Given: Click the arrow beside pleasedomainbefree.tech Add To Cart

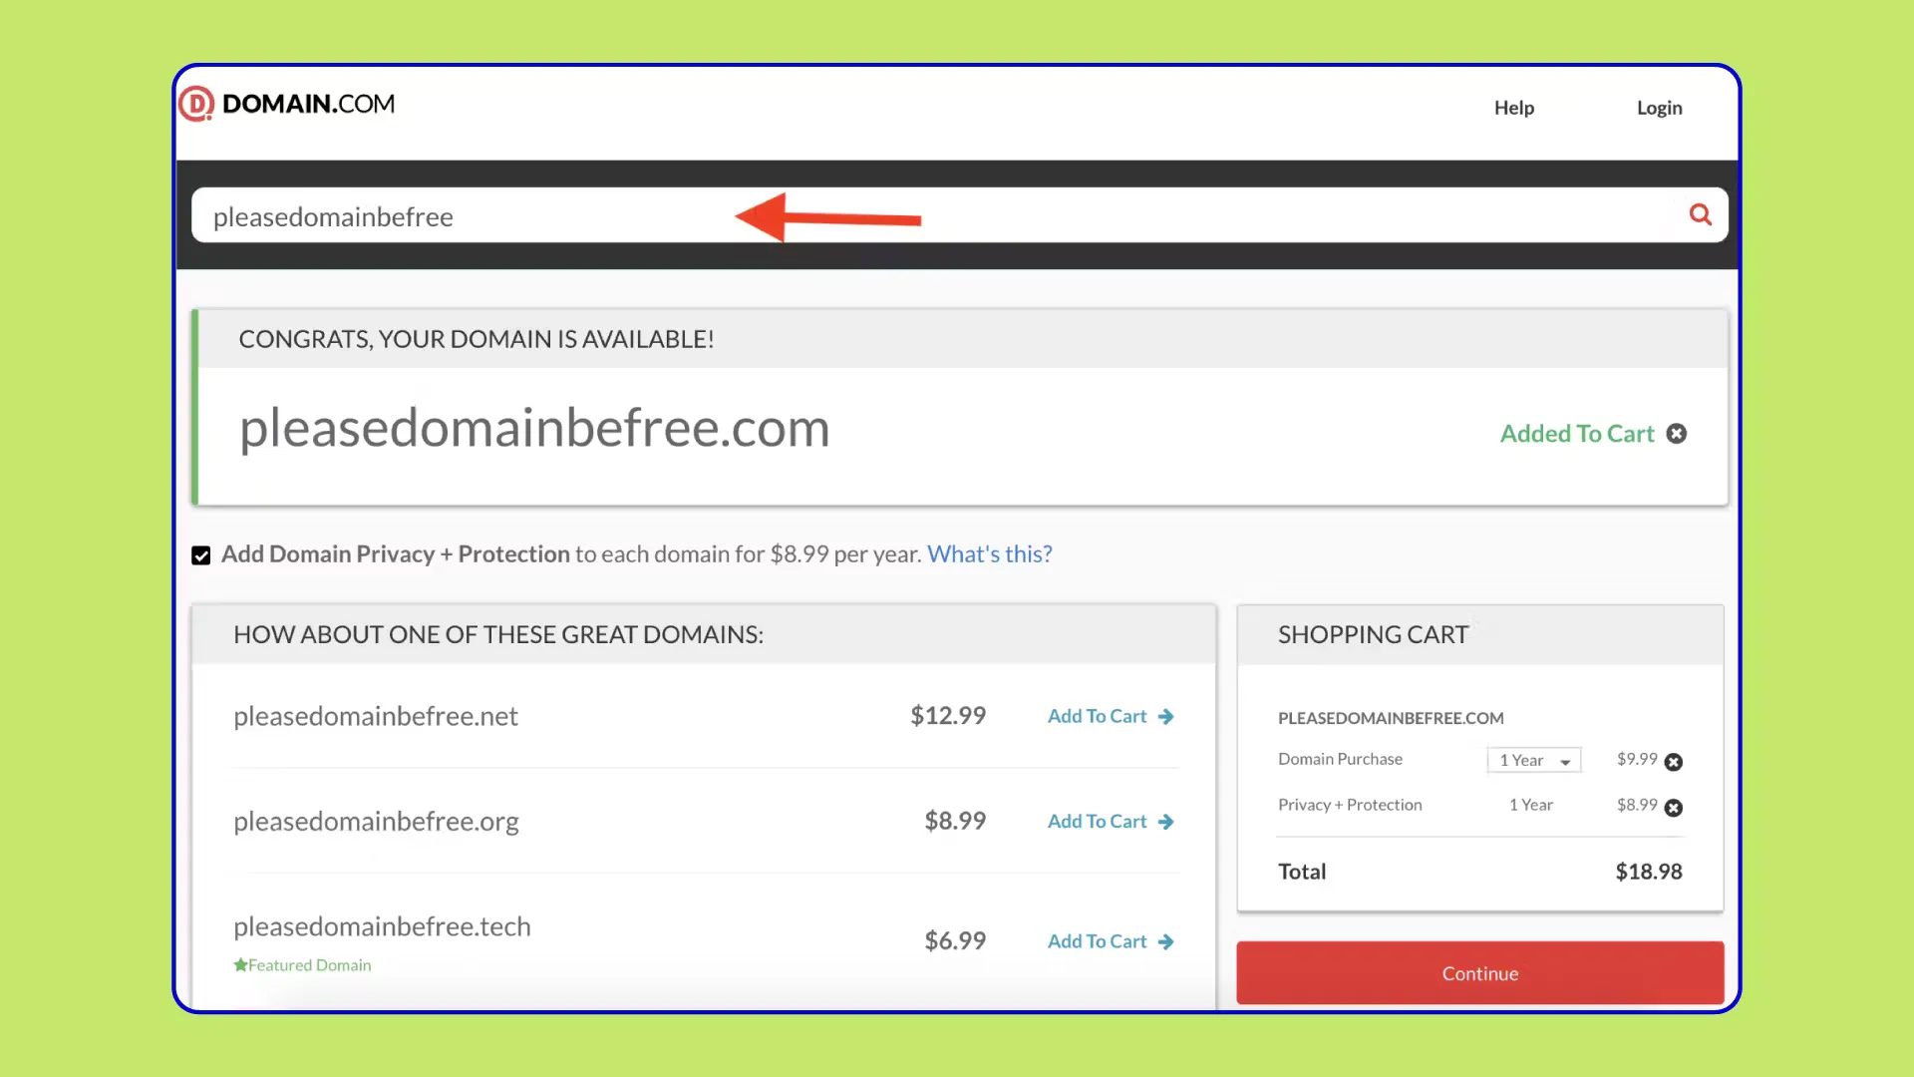Looking at the screenshot, I should [x=1164, y=941].
